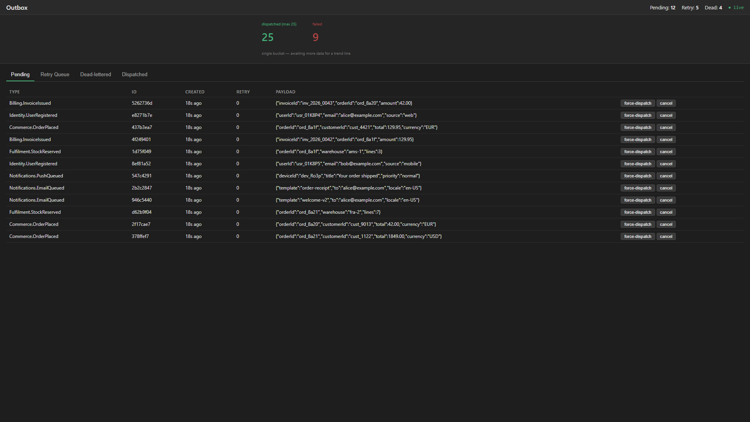Cancel event 2f17cae7

tap(666, 224)
